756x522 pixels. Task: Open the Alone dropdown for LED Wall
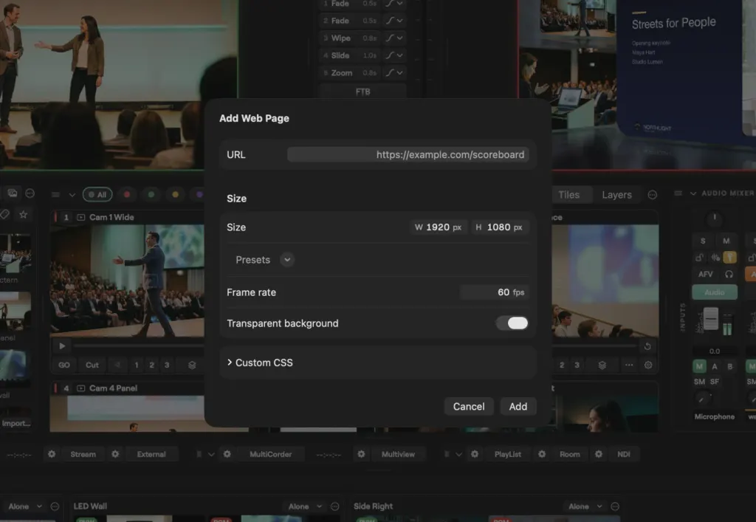tap(305, 506)
